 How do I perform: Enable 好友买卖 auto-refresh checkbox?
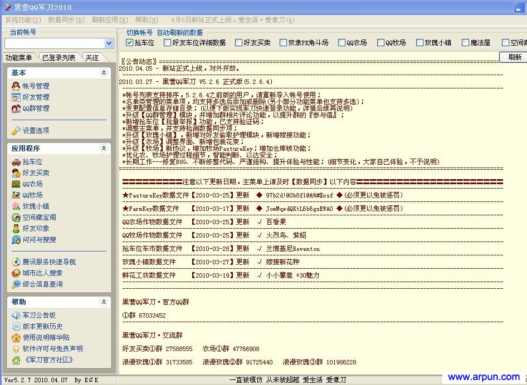click(238, 43)
